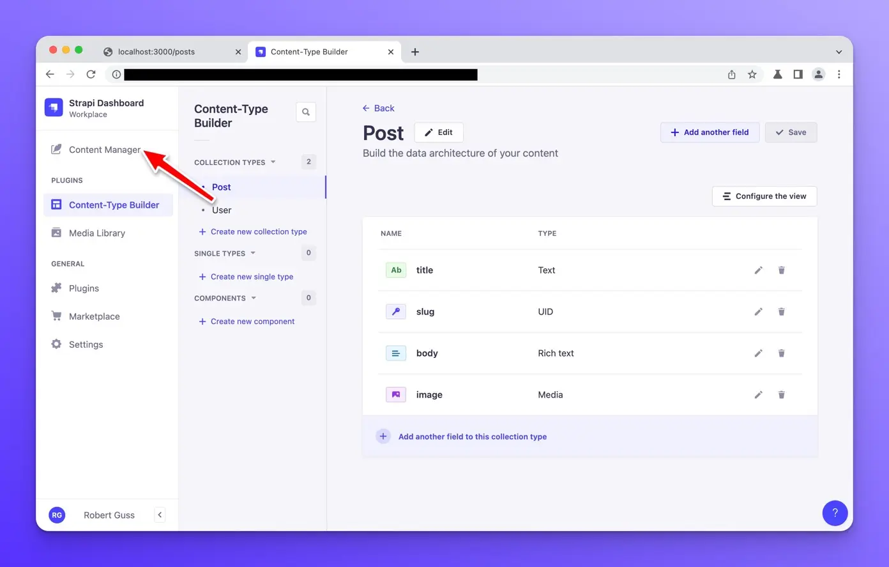Click the Text type icon for title

[x=396, y=270]
